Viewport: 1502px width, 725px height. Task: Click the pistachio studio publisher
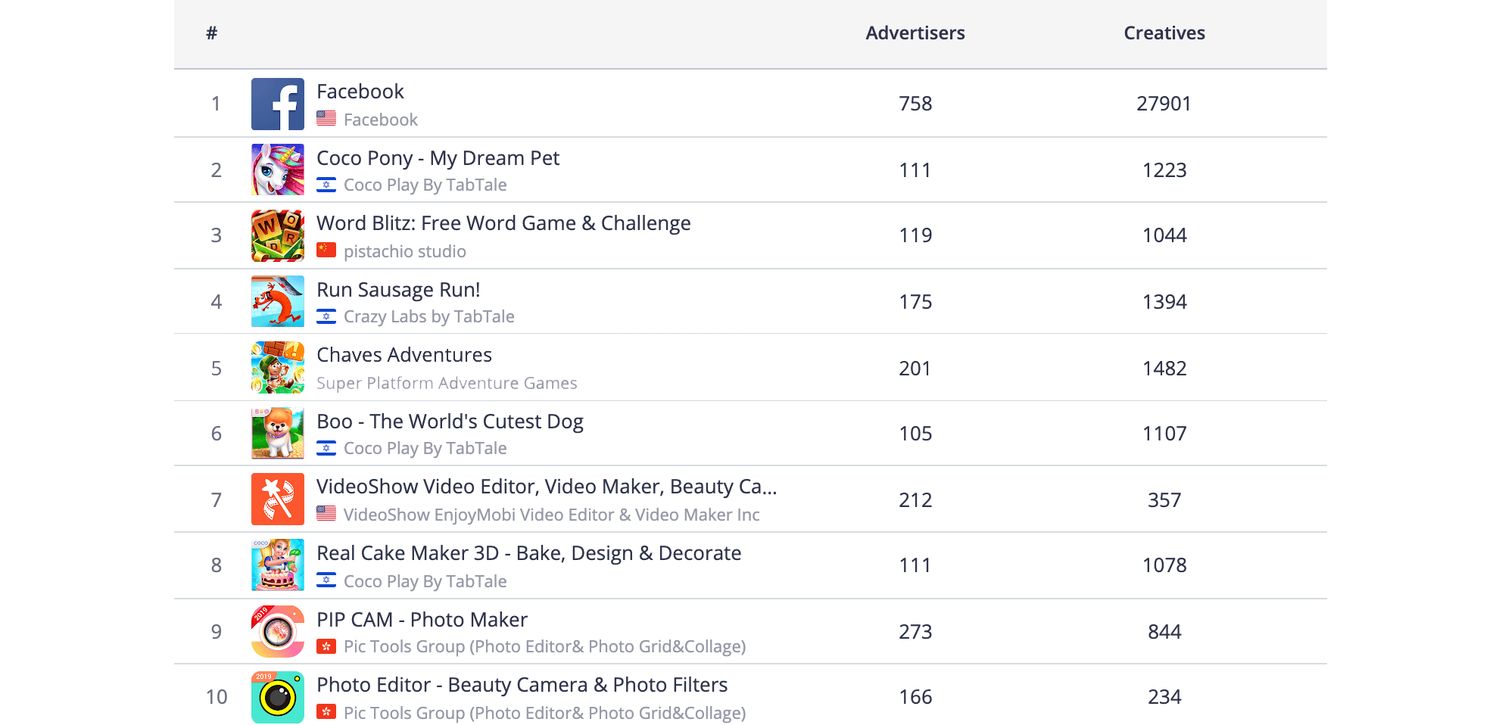pos(405,251)
